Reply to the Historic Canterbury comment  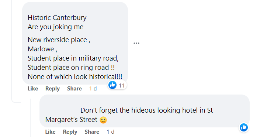[x=52, y=89]
